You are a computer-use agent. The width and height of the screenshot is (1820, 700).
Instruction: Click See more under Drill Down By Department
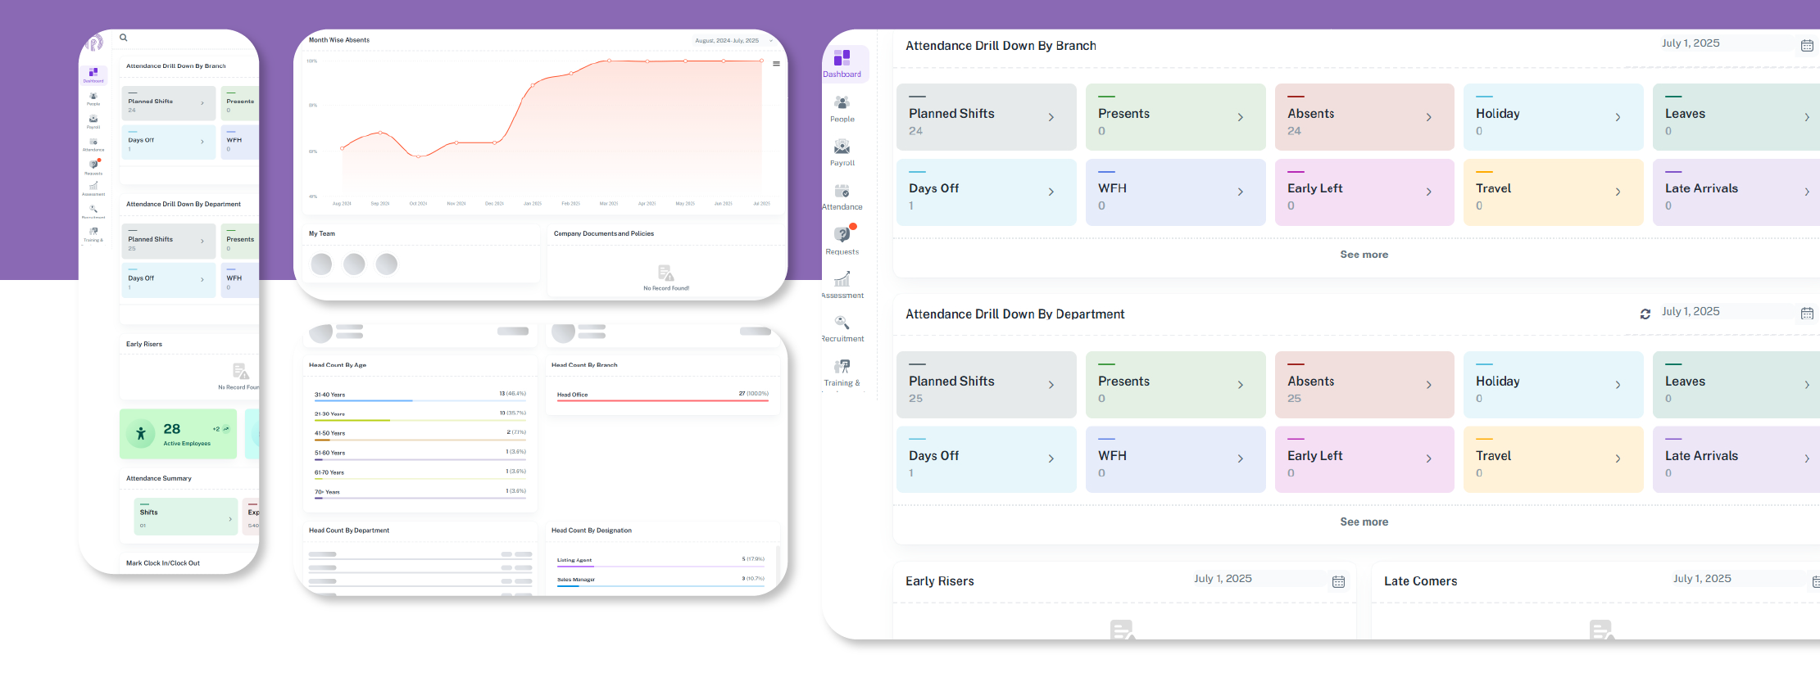click(1364, 522)
